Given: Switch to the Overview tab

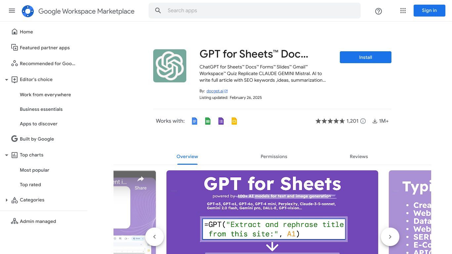Looking at the screenshot, I should (187, 156).
